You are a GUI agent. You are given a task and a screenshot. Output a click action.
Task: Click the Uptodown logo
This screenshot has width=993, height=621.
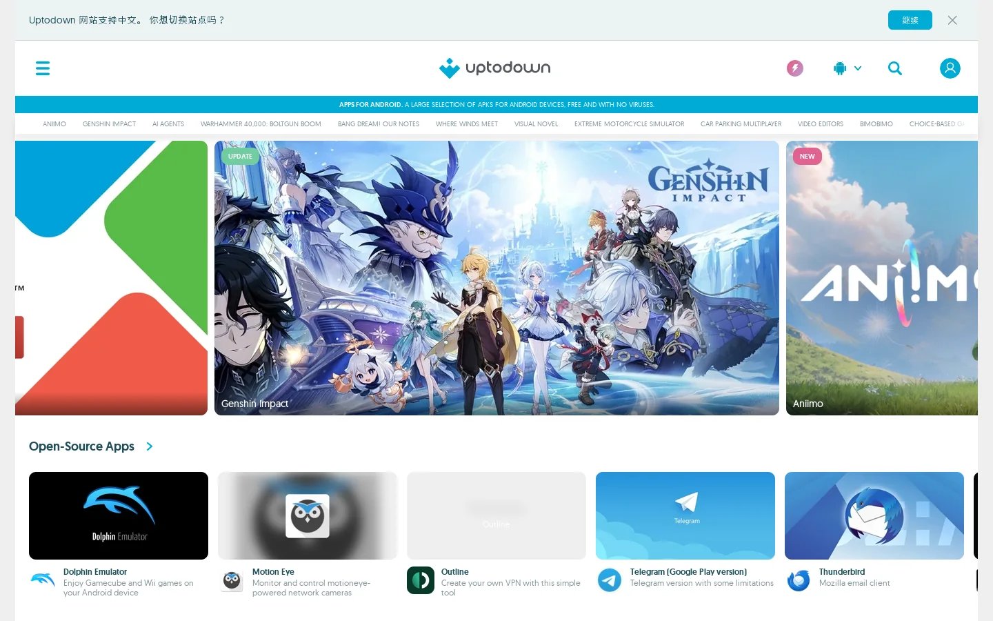(x=495, y=68)
